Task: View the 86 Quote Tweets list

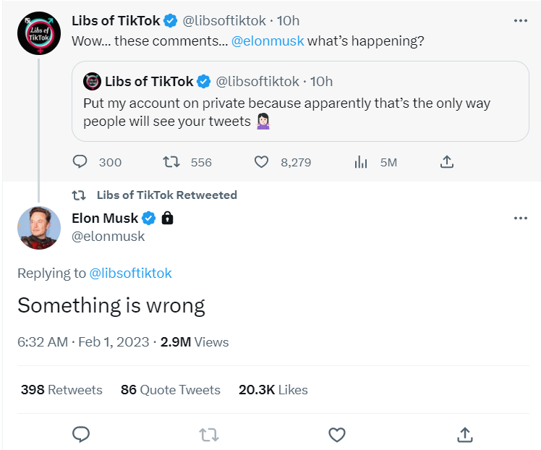Action: (x=170, y=390)
